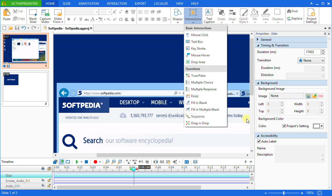This screenshot has width=332, height=196.
Task: Uncheck the Auto Label checkbox
Action: (x=259, y=141)
